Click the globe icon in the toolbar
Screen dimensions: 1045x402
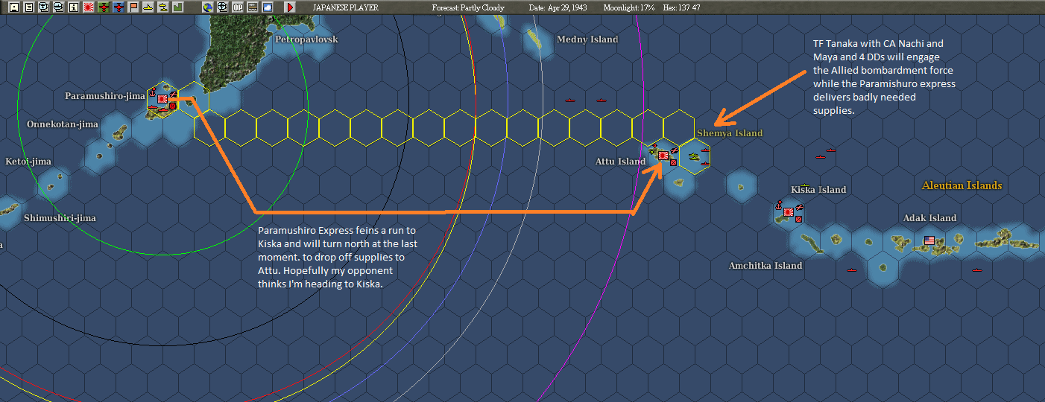207,7
